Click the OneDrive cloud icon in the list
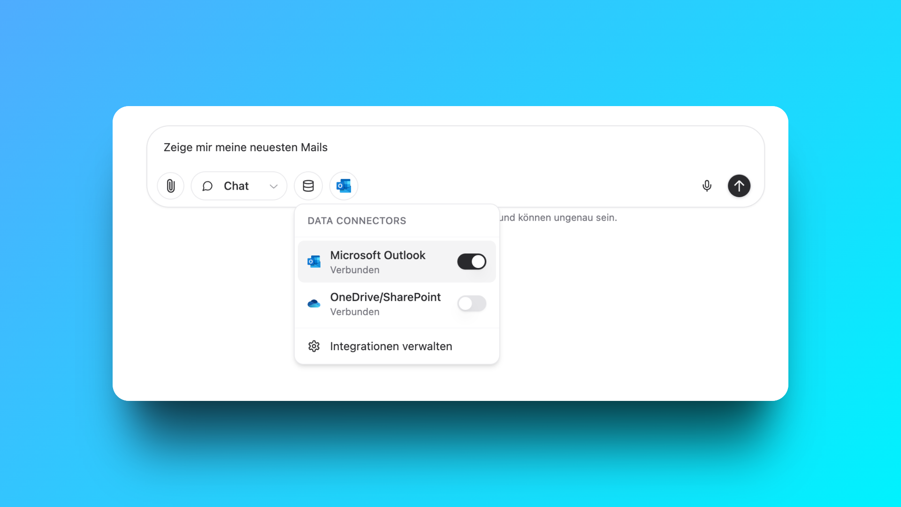The width and height of the screenshot is (901, 507). click(314, 304)
